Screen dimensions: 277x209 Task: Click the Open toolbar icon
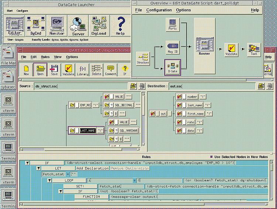click(40, 70)
